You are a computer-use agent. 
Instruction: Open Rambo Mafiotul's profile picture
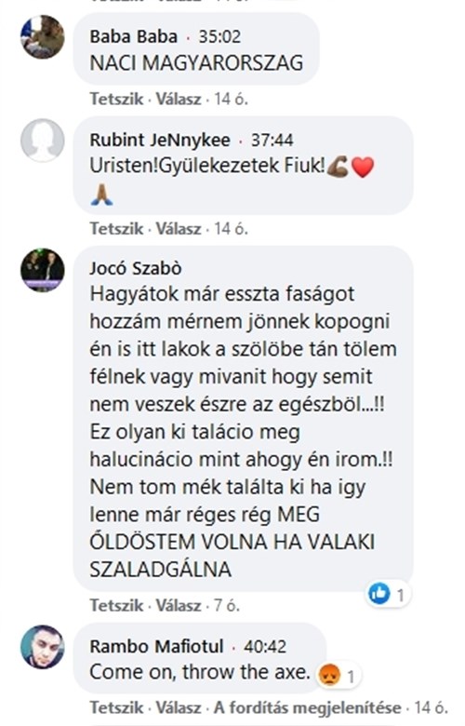pos(43,647)
